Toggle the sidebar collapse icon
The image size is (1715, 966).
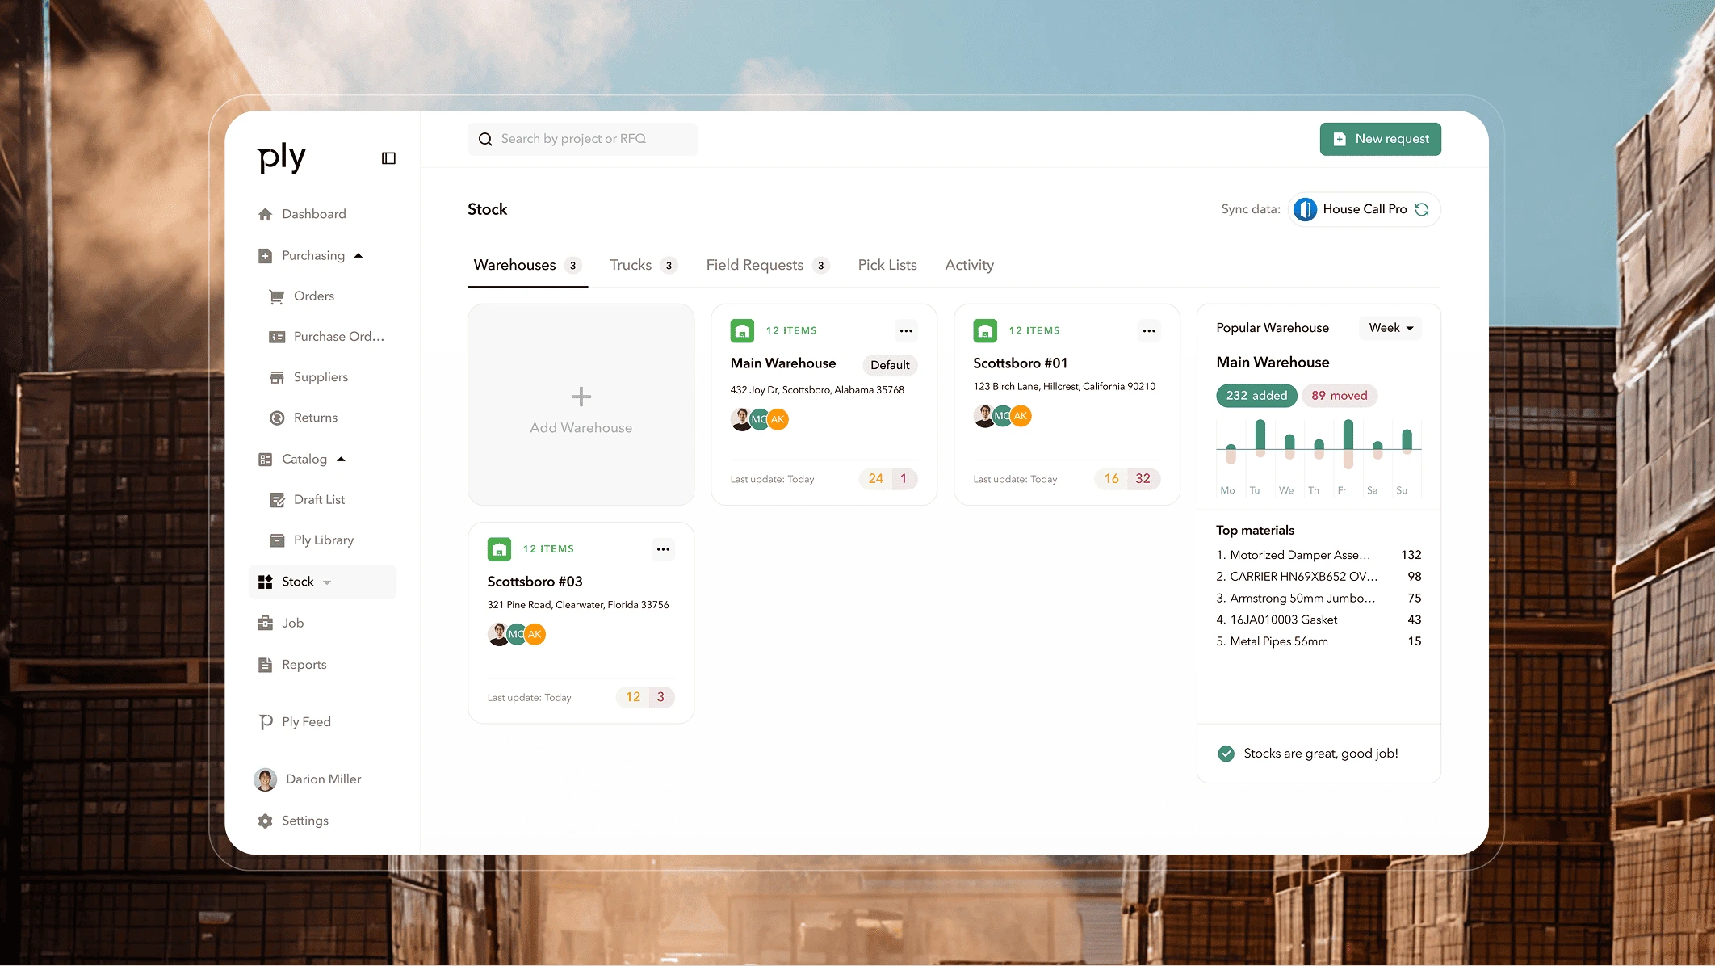coord(388,158)
